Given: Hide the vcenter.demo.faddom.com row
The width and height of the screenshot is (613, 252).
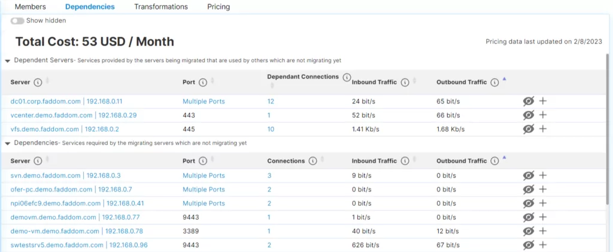Looking at the screenshot, I should coord(529,116).
